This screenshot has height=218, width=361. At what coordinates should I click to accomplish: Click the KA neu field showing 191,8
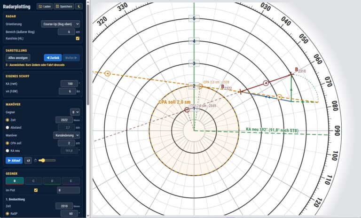(x=69, y=151)
